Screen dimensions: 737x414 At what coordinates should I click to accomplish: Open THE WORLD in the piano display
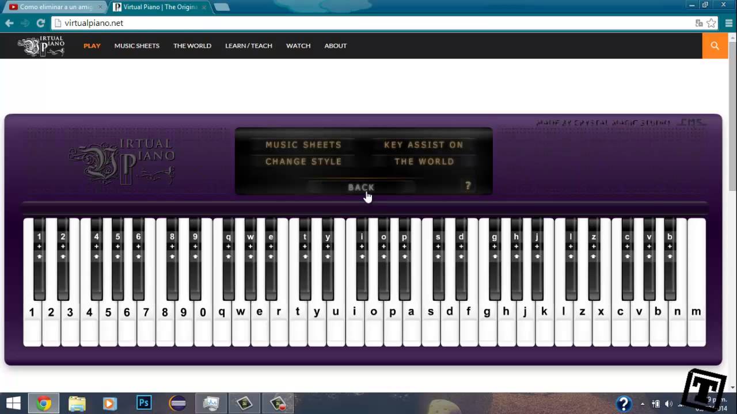pyautogui.click(x=424, y=162)
